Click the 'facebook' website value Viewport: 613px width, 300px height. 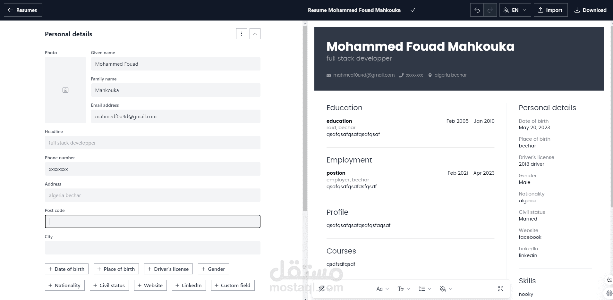tap(530, 237)
